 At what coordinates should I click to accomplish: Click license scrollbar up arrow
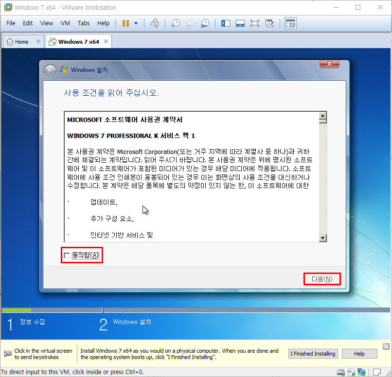pos(323,116)
